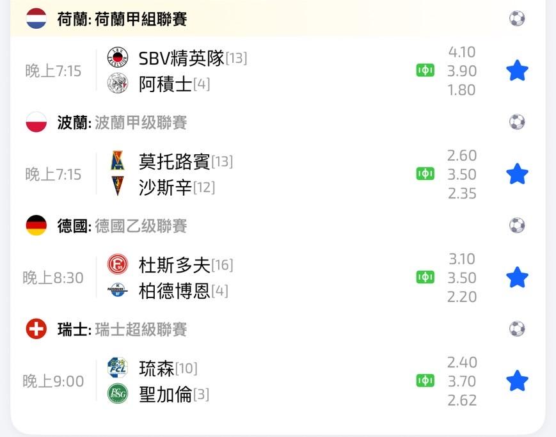The width and height of the screenshot is (556, 437).
Task: Open the 德國乙级聯賽 league link
Action: click(141, 226)
